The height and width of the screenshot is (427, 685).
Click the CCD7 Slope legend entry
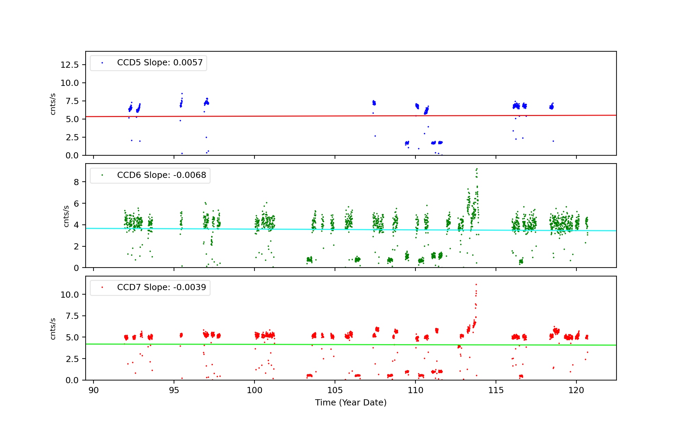(161, 287)
